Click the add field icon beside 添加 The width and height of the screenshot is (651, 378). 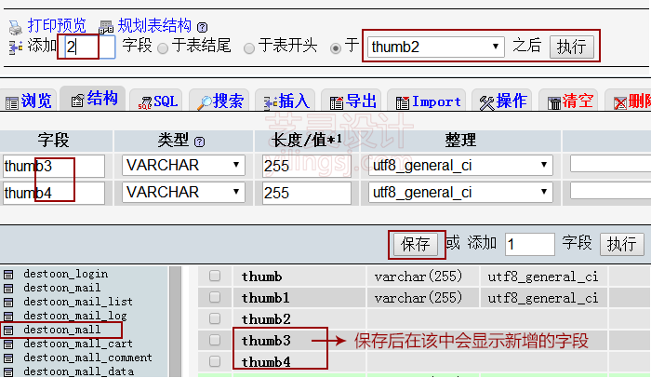pos(16,47)
